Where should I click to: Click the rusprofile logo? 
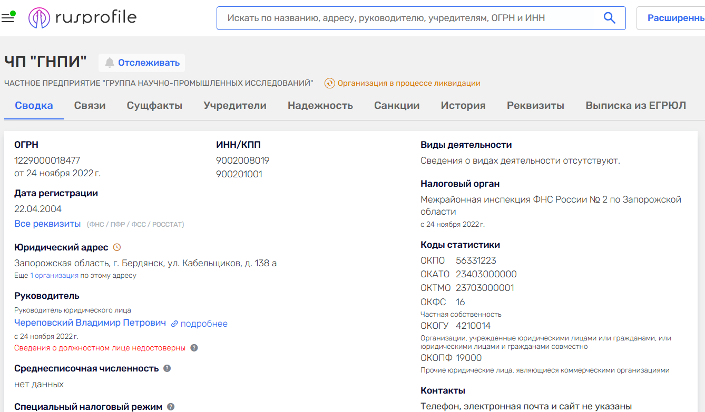82,18
